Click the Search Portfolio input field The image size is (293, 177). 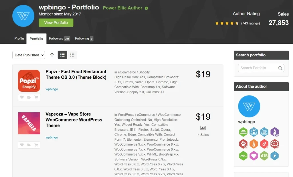click(258, 68)
